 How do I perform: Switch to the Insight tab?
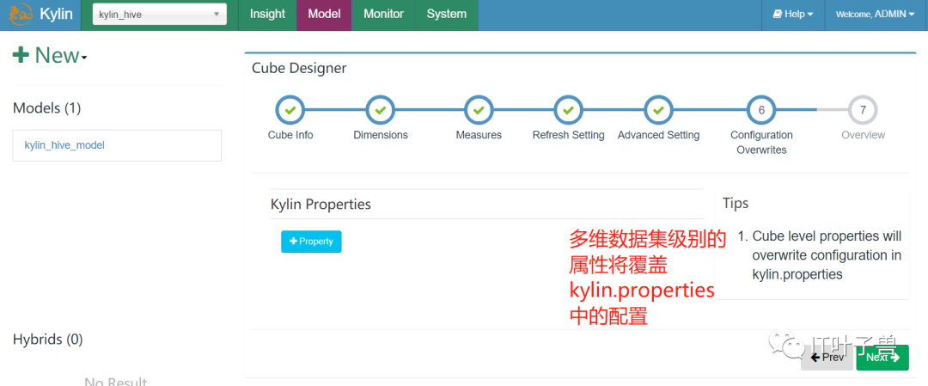tap(267, 15)
